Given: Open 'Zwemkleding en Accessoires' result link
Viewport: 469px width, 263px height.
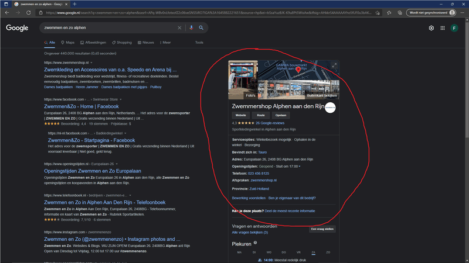Looking at the screenshot, I should tap(110, 70).
